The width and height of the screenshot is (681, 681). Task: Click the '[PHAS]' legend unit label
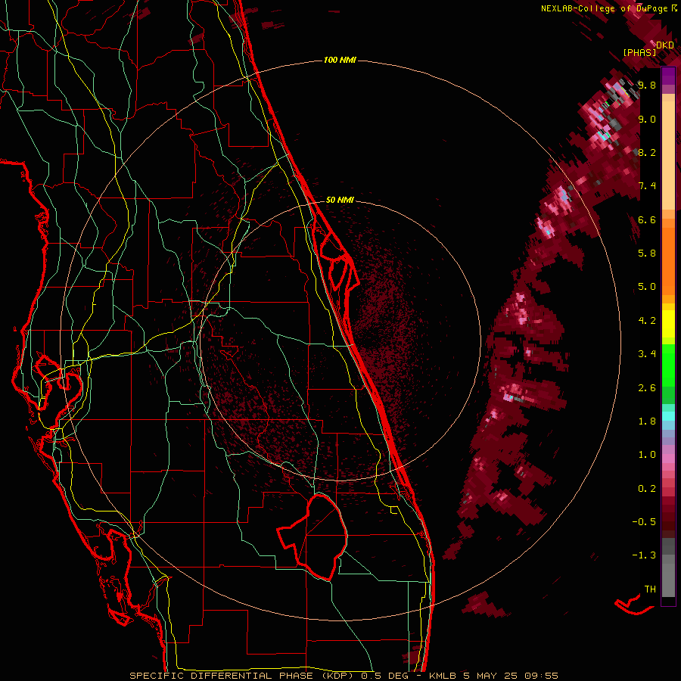point(639,52)
